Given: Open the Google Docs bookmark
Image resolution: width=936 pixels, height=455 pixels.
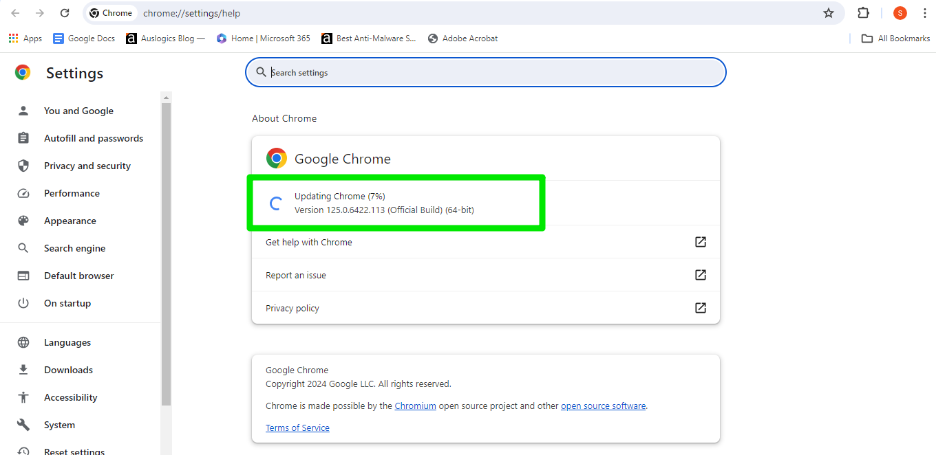Looking at the screenshot, I should pos(84,38).
